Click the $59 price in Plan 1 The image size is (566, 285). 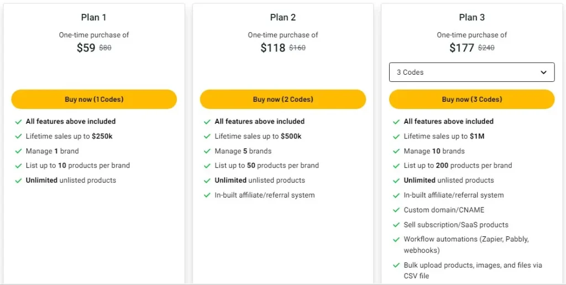86,48
